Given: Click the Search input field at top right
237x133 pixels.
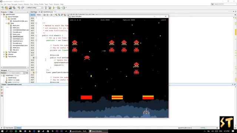Looking at the screenshot, I should coord(224,4).
